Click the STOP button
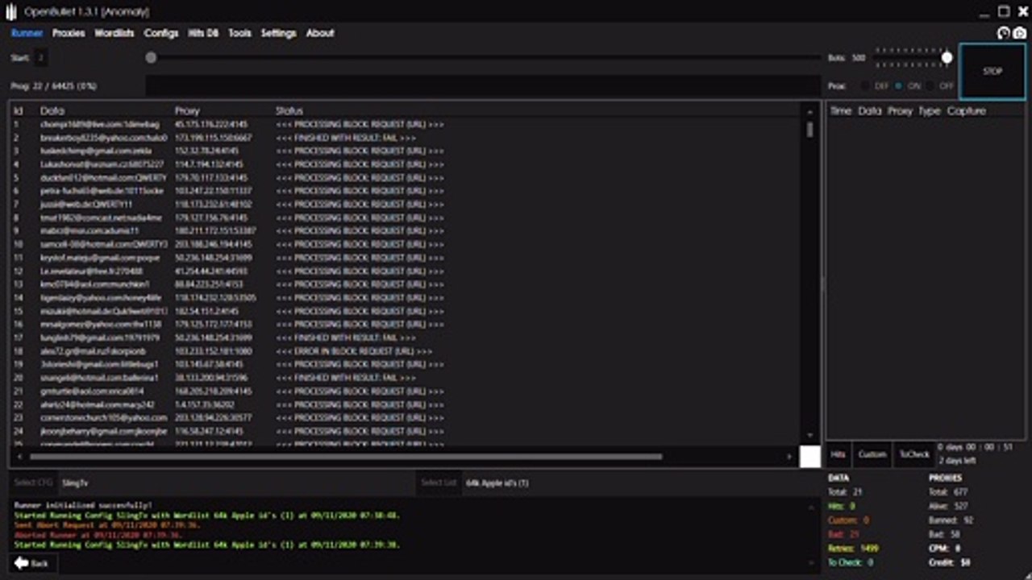 pos(992,71)
